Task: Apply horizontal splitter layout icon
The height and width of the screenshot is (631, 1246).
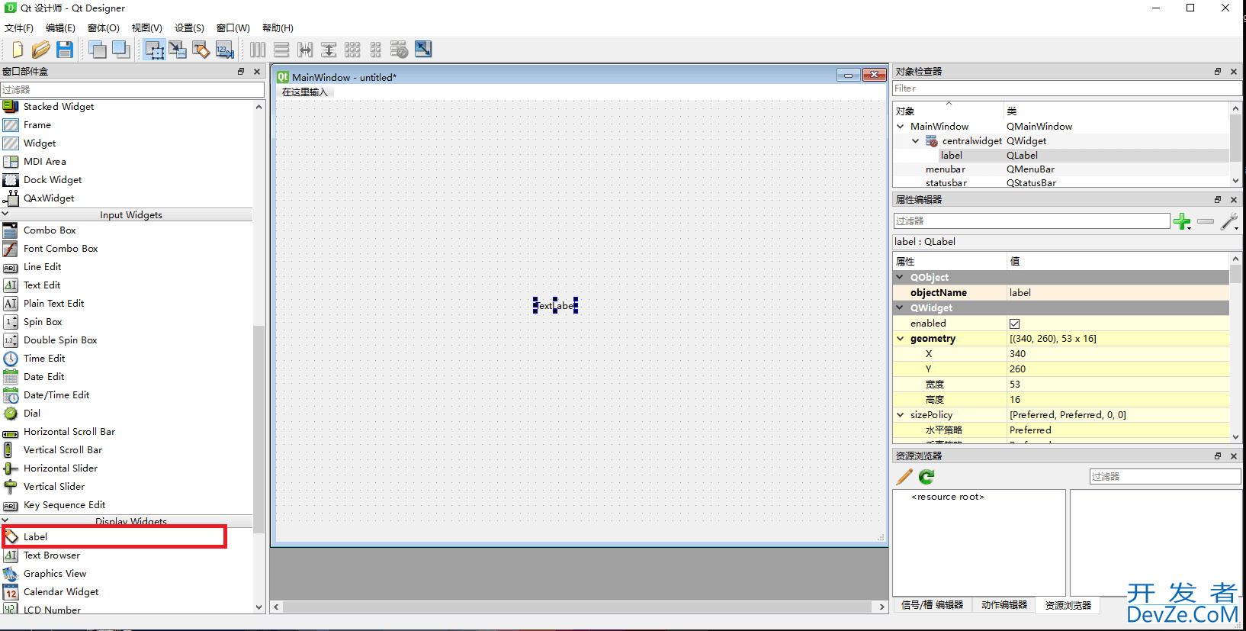Action: click(305, 50)
